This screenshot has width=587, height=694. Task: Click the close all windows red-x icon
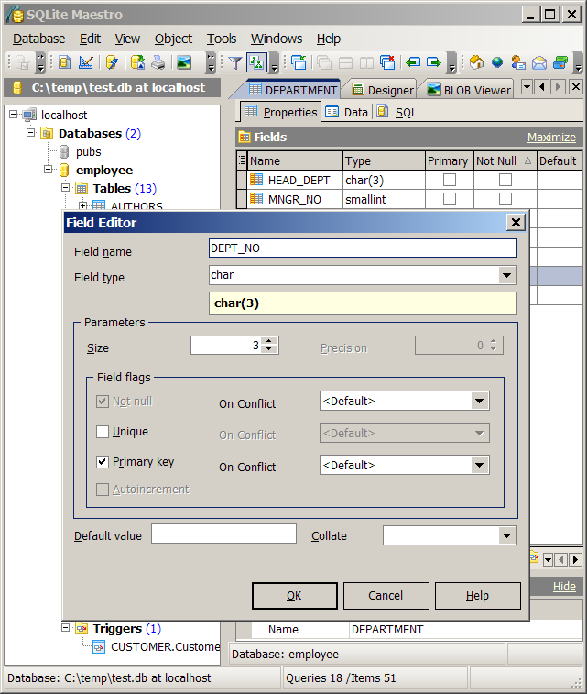[387, 62]
